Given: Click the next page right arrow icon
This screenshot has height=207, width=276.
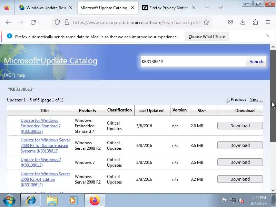Looking at the screenshot, I should click(261, 101).
